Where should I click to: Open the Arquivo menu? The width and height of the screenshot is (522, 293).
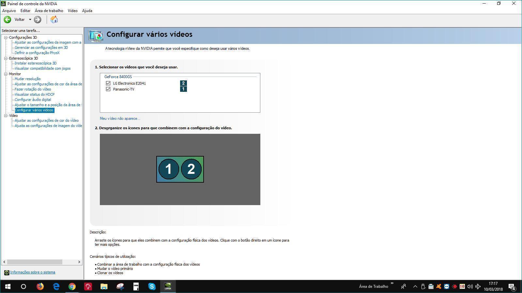coord(9,11)
